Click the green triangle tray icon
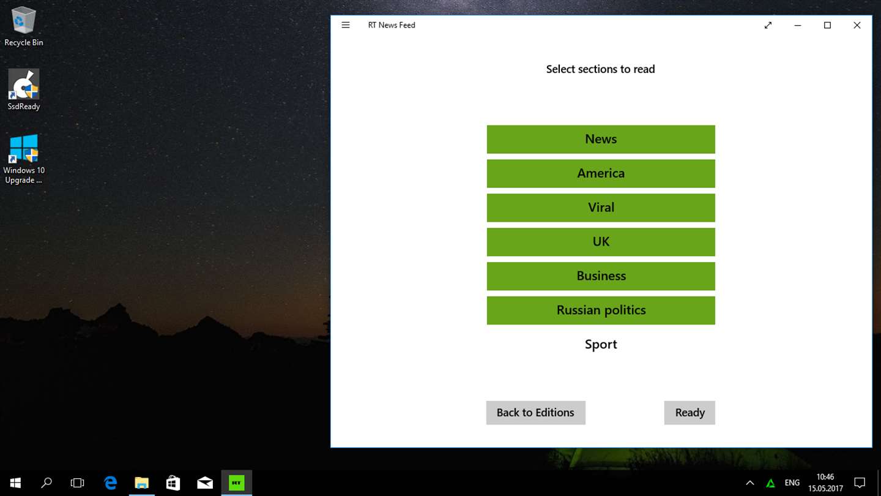The height and width of the screenshot is (496, 881). (771, 483)
